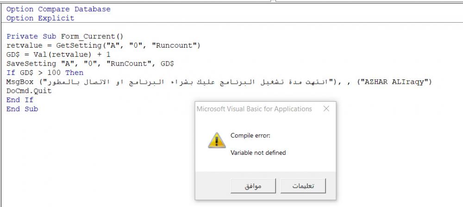Place cursor on Option Compare Database line
The width and height of the screenshot is (463, 207).
(58, 9)
